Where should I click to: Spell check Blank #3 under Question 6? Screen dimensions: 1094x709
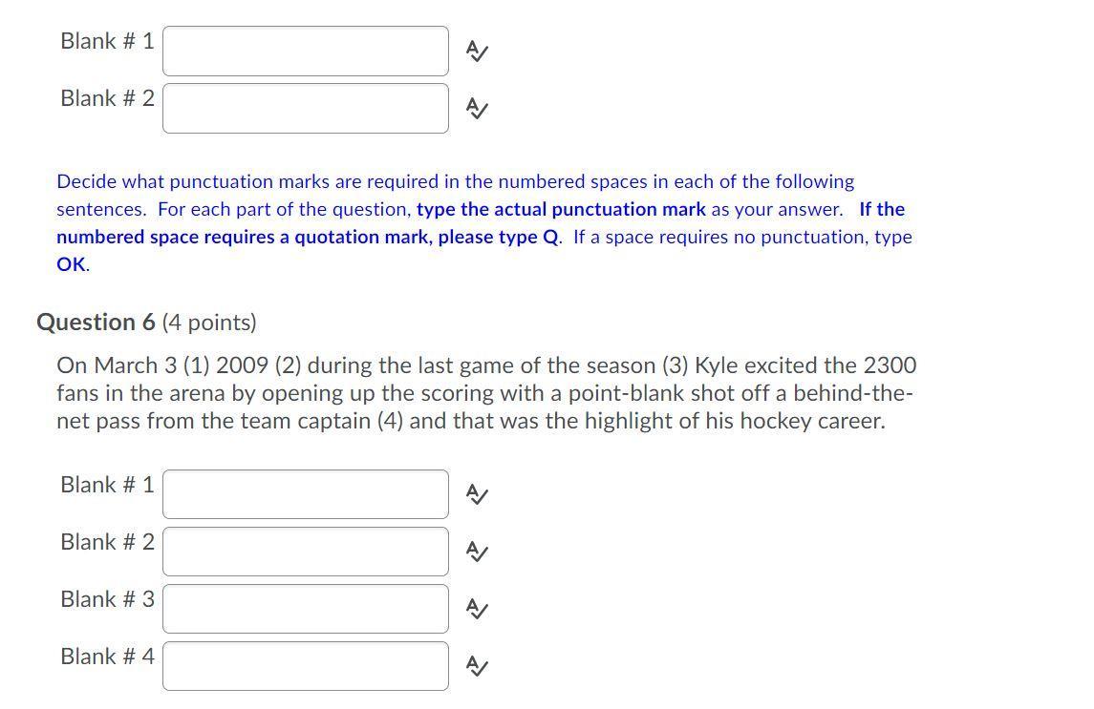click(475, 609)
